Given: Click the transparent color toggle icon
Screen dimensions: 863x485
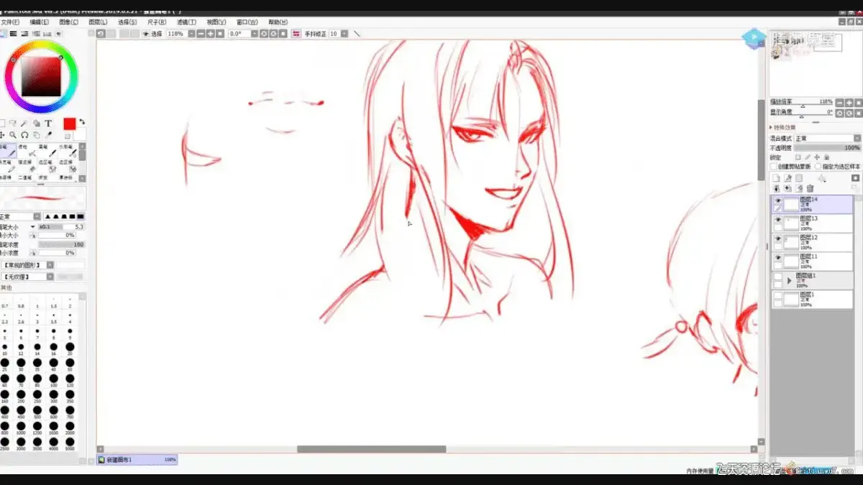Looking at the screenshot, I should 68,137.
